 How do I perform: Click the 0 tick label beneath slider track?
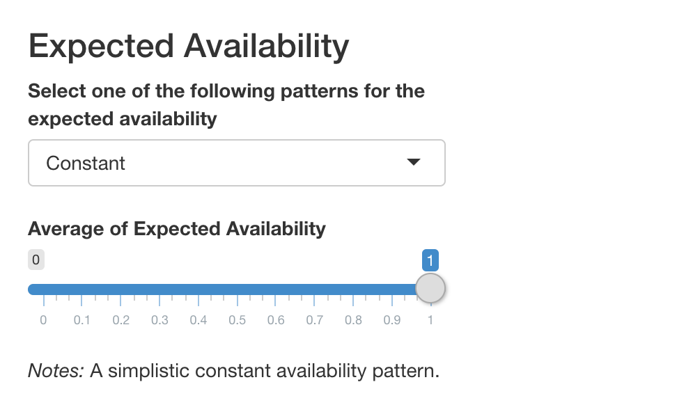pos(43,321)
